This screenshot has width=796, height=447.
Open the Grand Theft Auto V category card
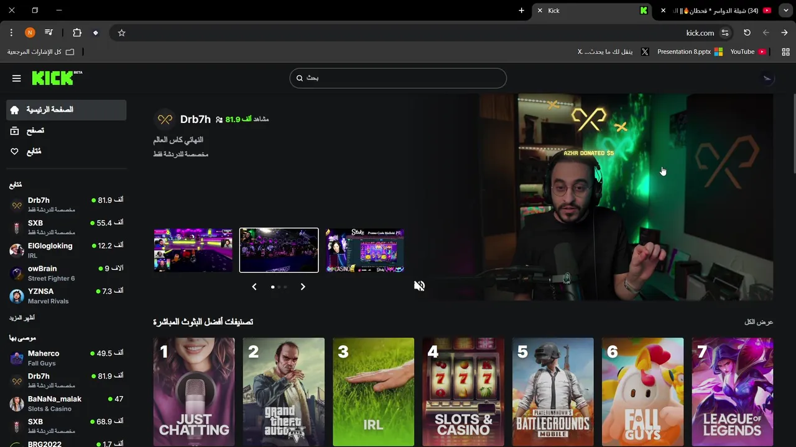284,392
